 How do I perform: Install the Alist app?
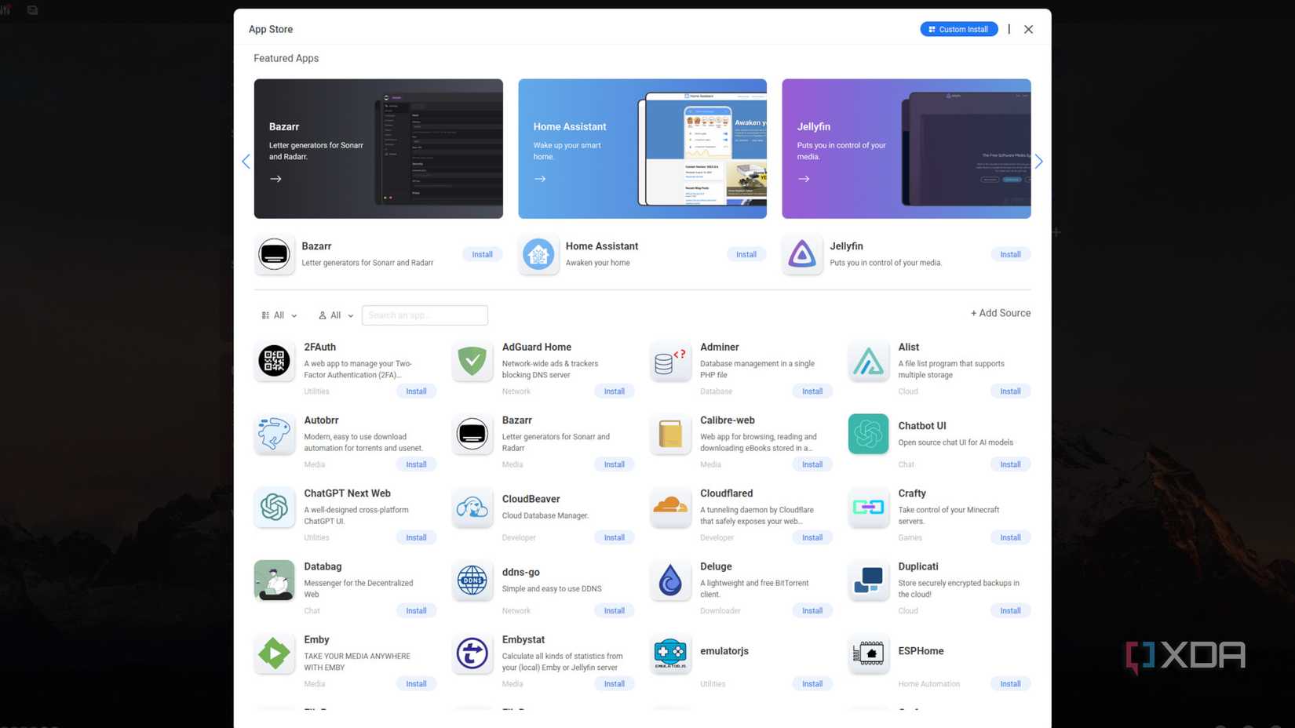point(1010,391)
